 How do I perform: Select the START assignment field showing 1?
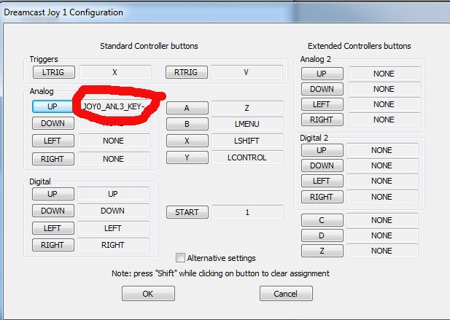pos(247,212)
